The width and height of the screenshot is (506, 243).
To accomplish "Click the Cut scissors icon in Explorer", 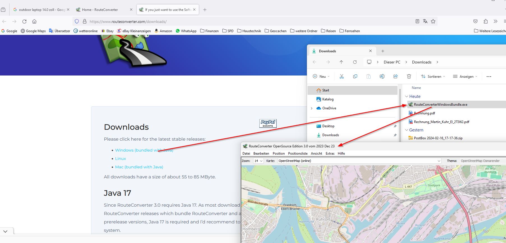I will [341, 76].
